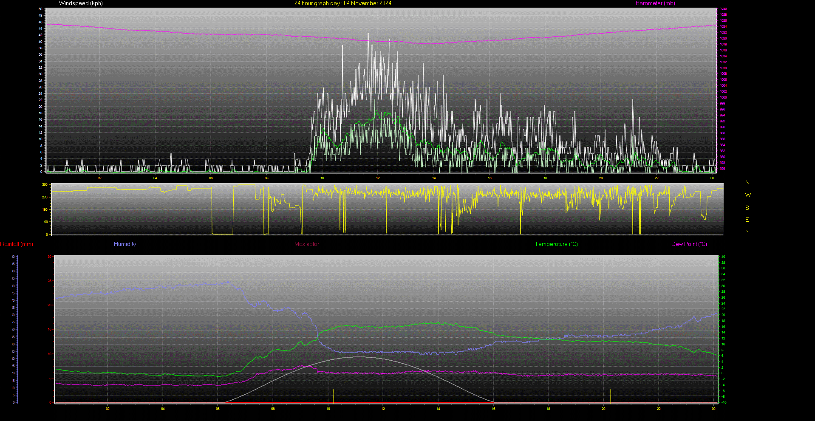The height and width of the screenshot is (421, 815).
Task: Click the green 'Temperature (°C)' label
Action: pos(556,244)
